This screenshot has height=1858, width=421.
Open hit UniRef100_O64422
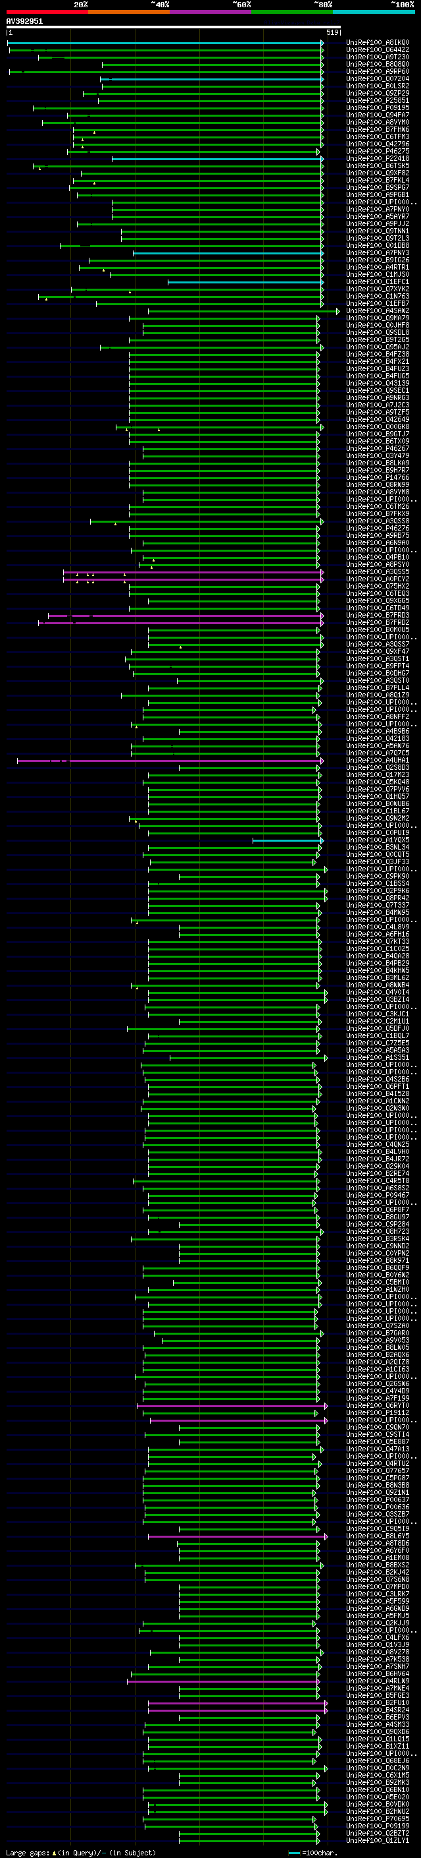[x=378, y=50]
